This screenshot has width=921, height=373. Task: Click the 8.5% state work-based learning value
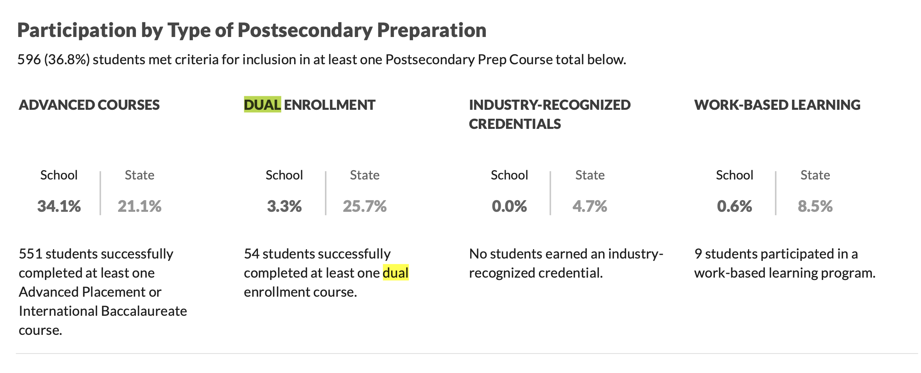point(815,206)
